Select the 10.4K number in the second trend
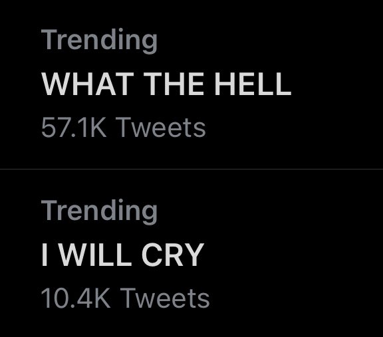 pyautogui.click(x=76, y=298)
